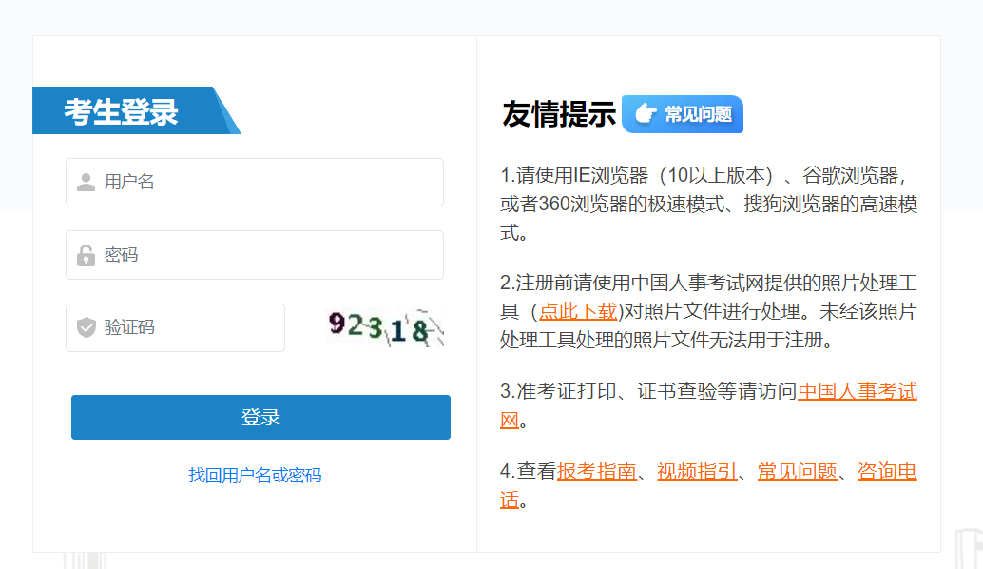Image resolution: width=983 pixels, height=569 pixels.
Task: Focus the 密码 input field
Action: (266, 255)
